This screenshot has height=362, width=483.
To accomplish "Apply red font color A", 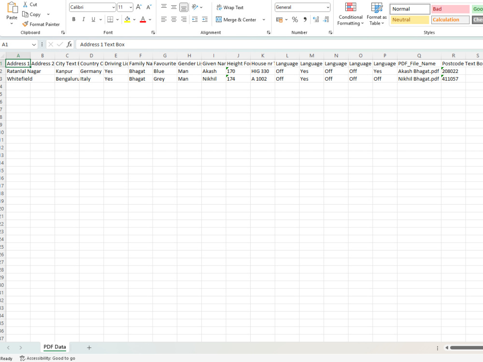I will coord(143,19).
